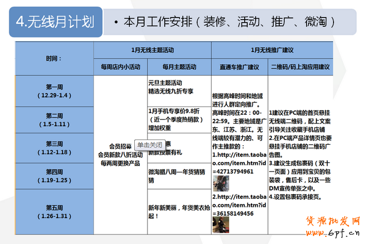Click the 单击关闭 tooltip to close
Image resolution: width=365 pixels, height=244 pixels.
pyautogui.click(x=149, y=145)
